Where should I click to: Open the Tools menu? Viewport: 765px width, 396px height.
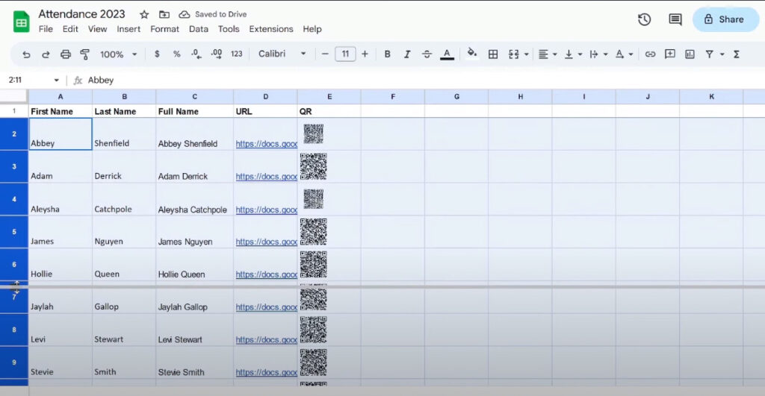(x=229, y=29)
